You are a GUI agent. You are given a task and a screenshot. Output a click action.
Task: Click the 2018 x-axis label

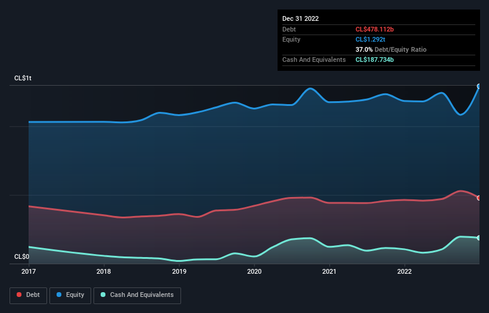coord(104,271)
